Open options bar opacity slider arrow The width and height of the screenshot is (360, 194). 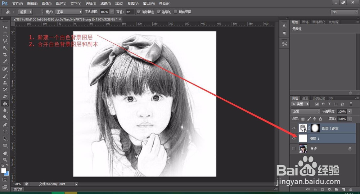(112, 12)
